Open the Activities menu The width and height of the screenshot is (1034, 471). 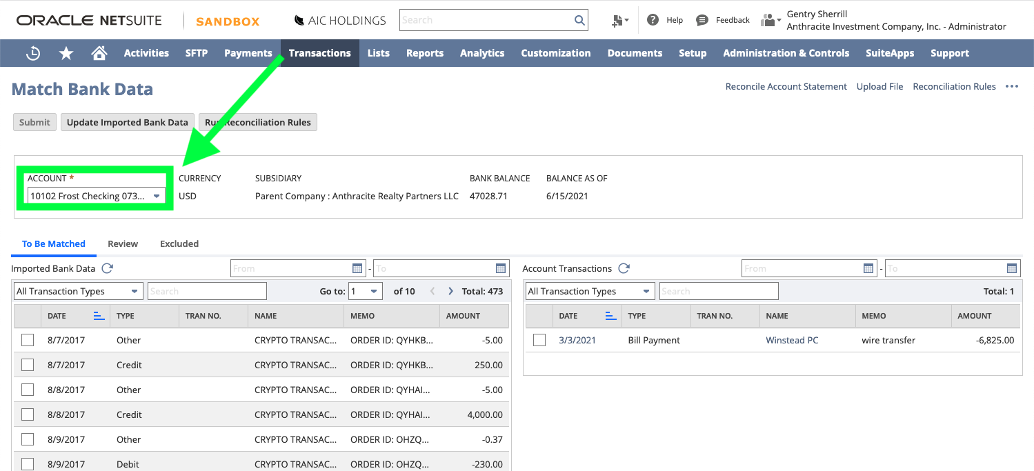(x=146, y=53)
